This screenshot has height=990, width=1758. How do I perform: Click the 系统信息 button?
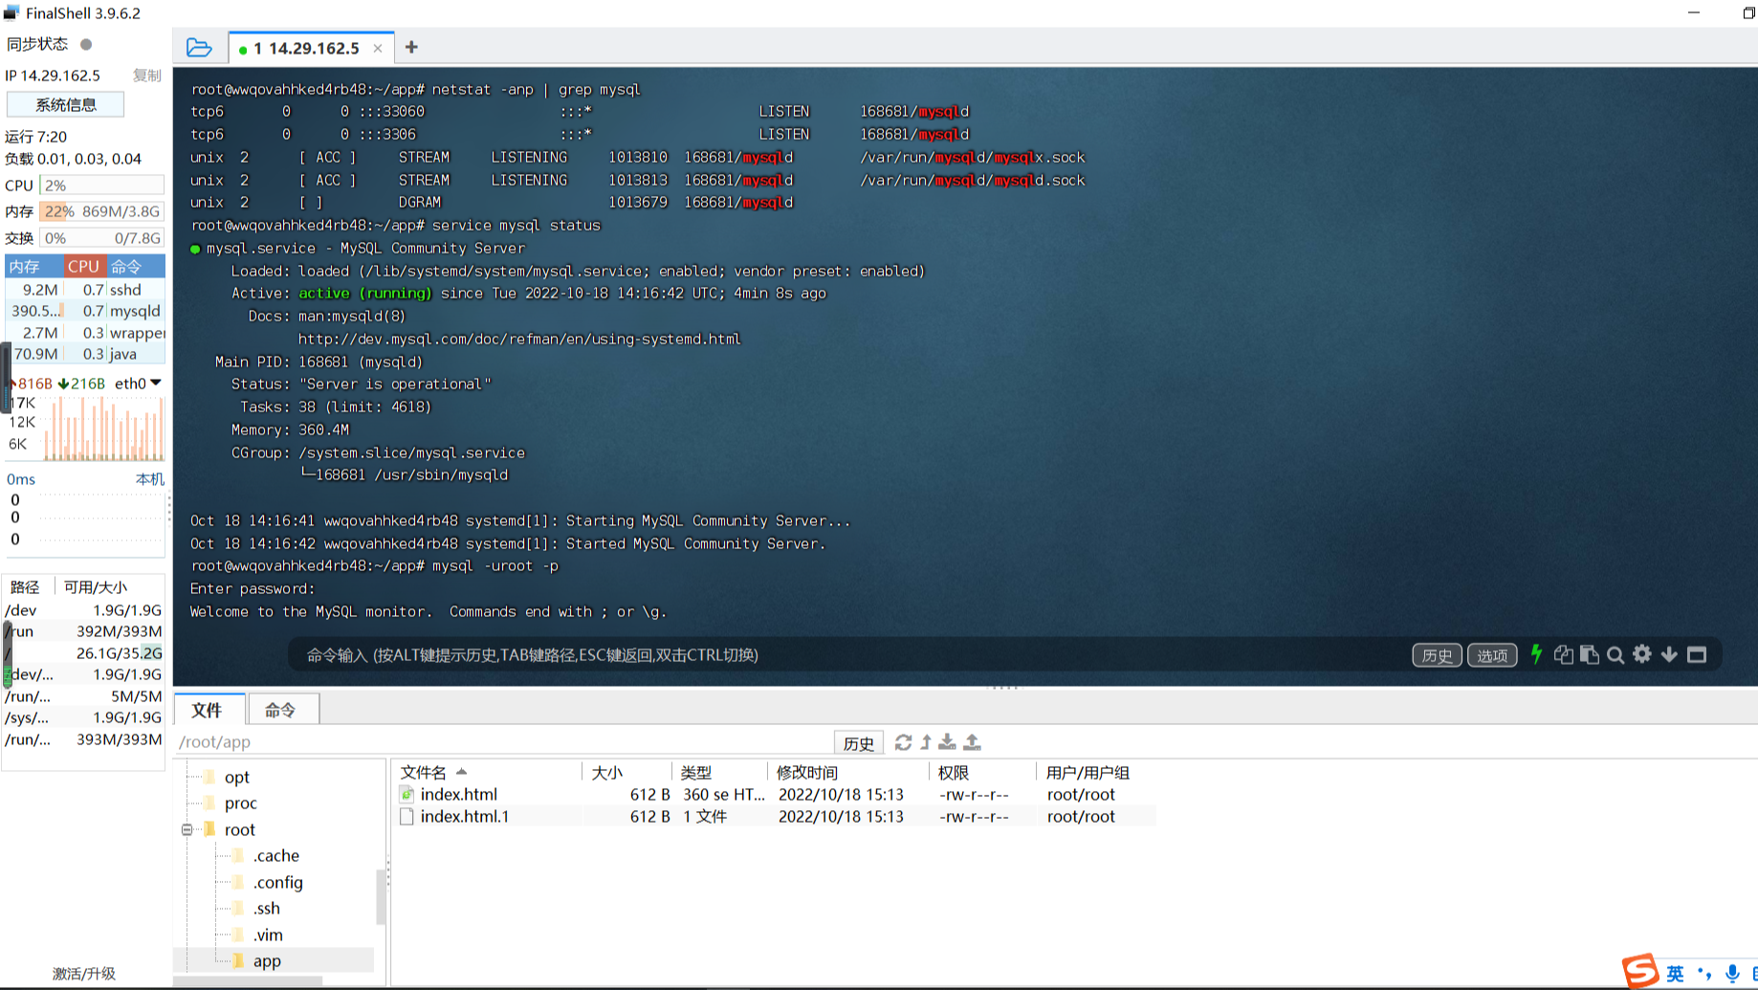[x=66, y=104]
